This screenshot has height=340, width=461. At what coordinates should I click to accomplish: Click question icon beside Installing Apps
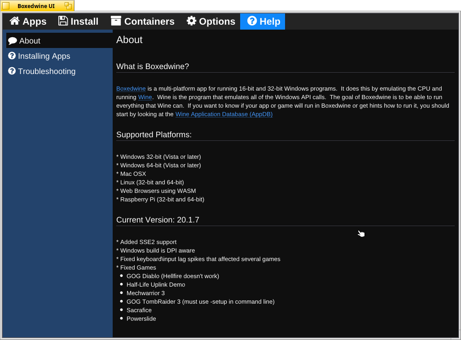click(12, 56)
